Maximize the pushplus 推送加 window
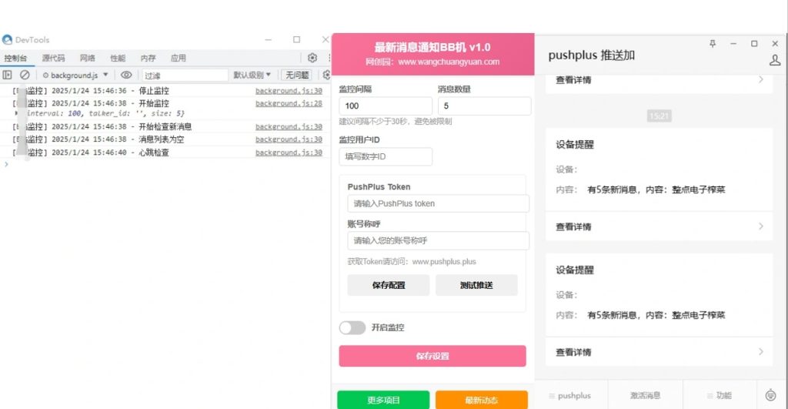 click(754, 44)
